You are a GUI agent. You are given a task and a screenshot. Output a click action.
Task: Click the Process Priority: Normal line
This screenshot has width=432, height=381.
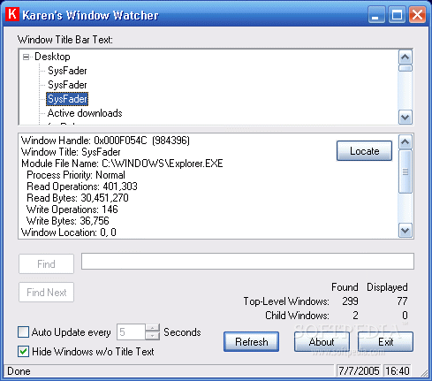tap(76, 175)
